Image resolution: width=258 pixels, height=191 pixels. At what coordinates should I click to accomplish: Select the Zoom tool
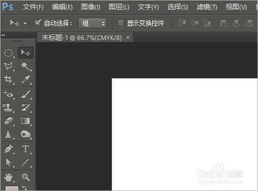(26, 177)
